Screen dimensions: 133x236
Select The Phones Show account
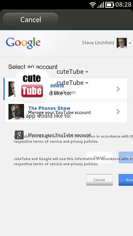pos(66,111)
